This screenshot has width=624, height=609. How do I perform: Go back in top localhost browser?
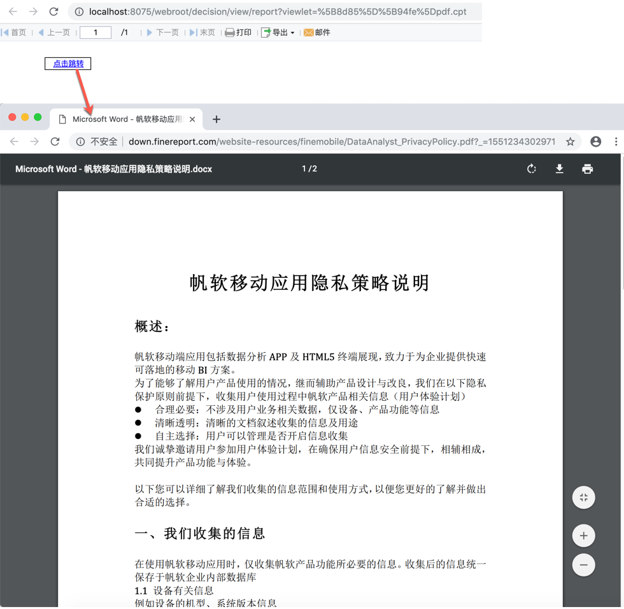pyautogui.click(x=13, y=11)
